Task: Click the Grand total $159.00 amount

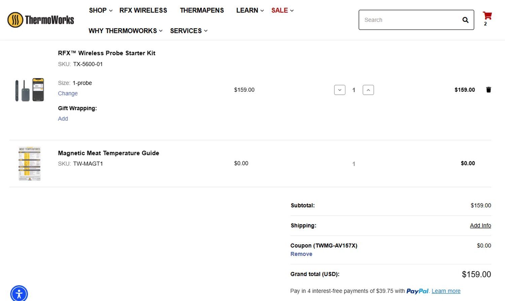Action: [476, 274]
